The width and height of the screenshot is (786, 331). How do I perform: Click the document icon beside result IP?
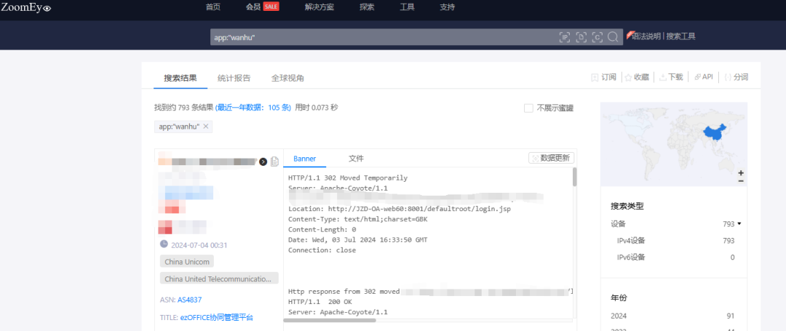pos(274,161)
